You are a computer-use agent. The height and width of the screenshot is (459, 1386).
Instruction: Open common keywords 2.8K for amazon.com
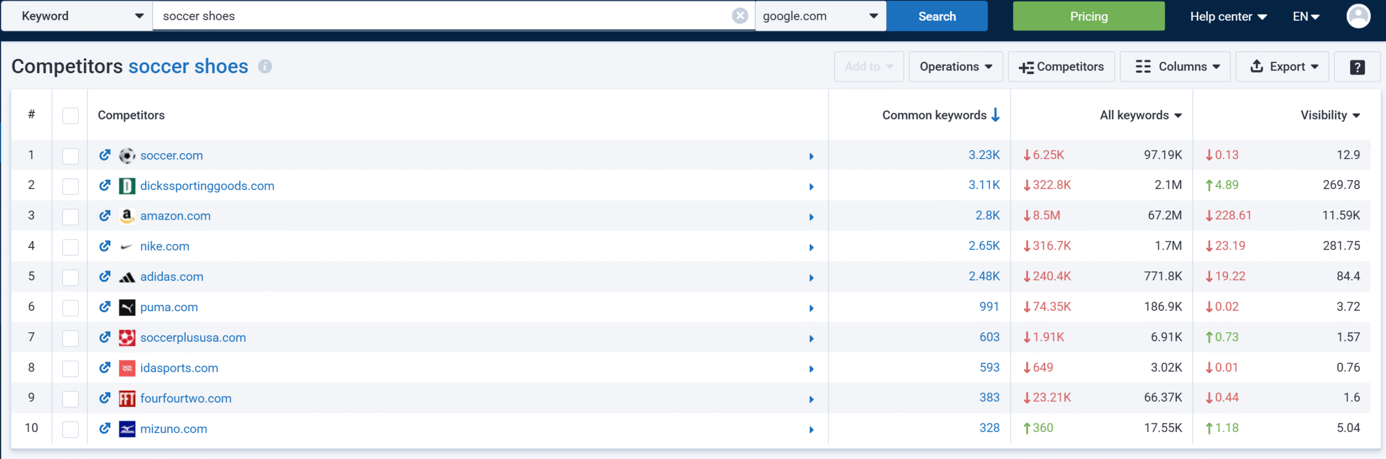point(988,215)
